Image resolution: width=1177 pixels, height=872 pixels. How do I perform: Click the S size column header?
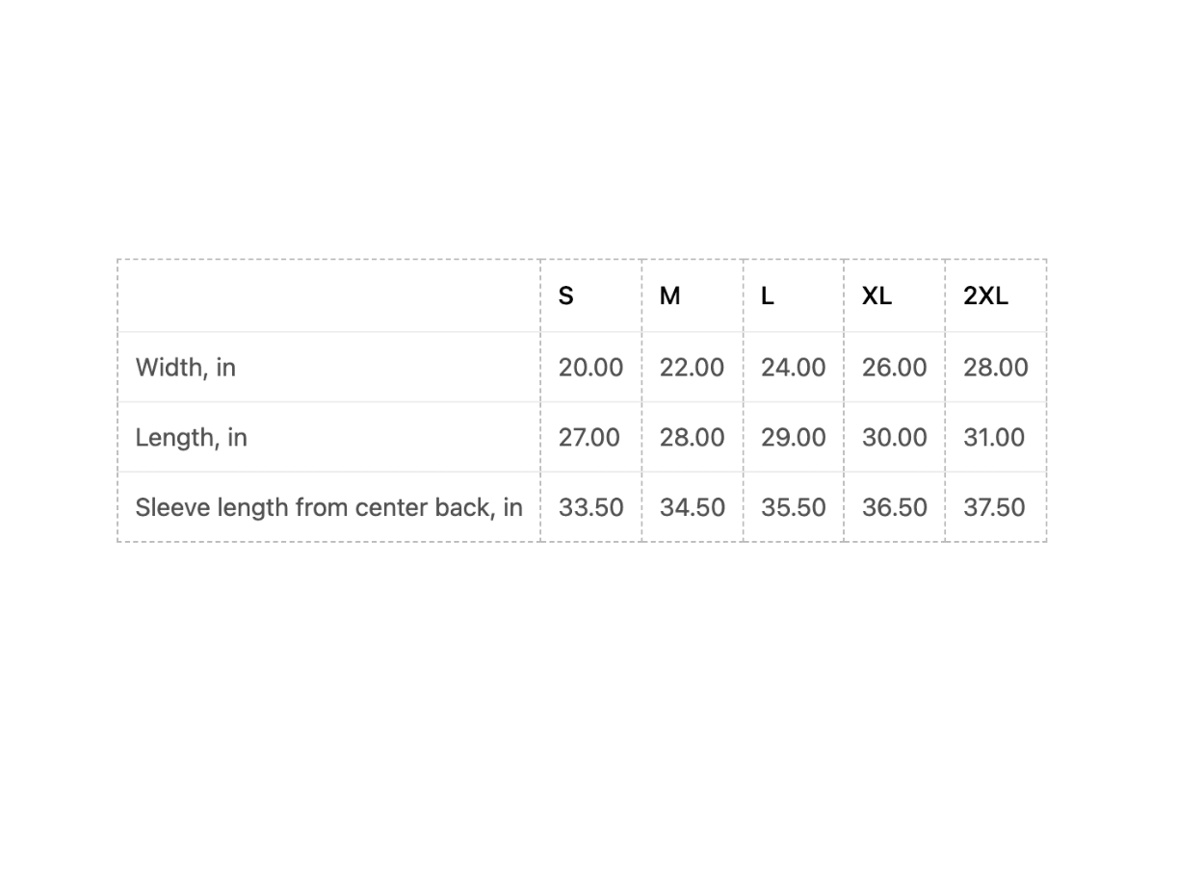pyautogui.click(x=566, y=296)
